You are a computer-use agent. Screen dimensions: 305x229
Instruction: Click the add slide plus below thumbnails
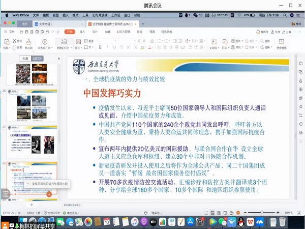coord(32,205)
